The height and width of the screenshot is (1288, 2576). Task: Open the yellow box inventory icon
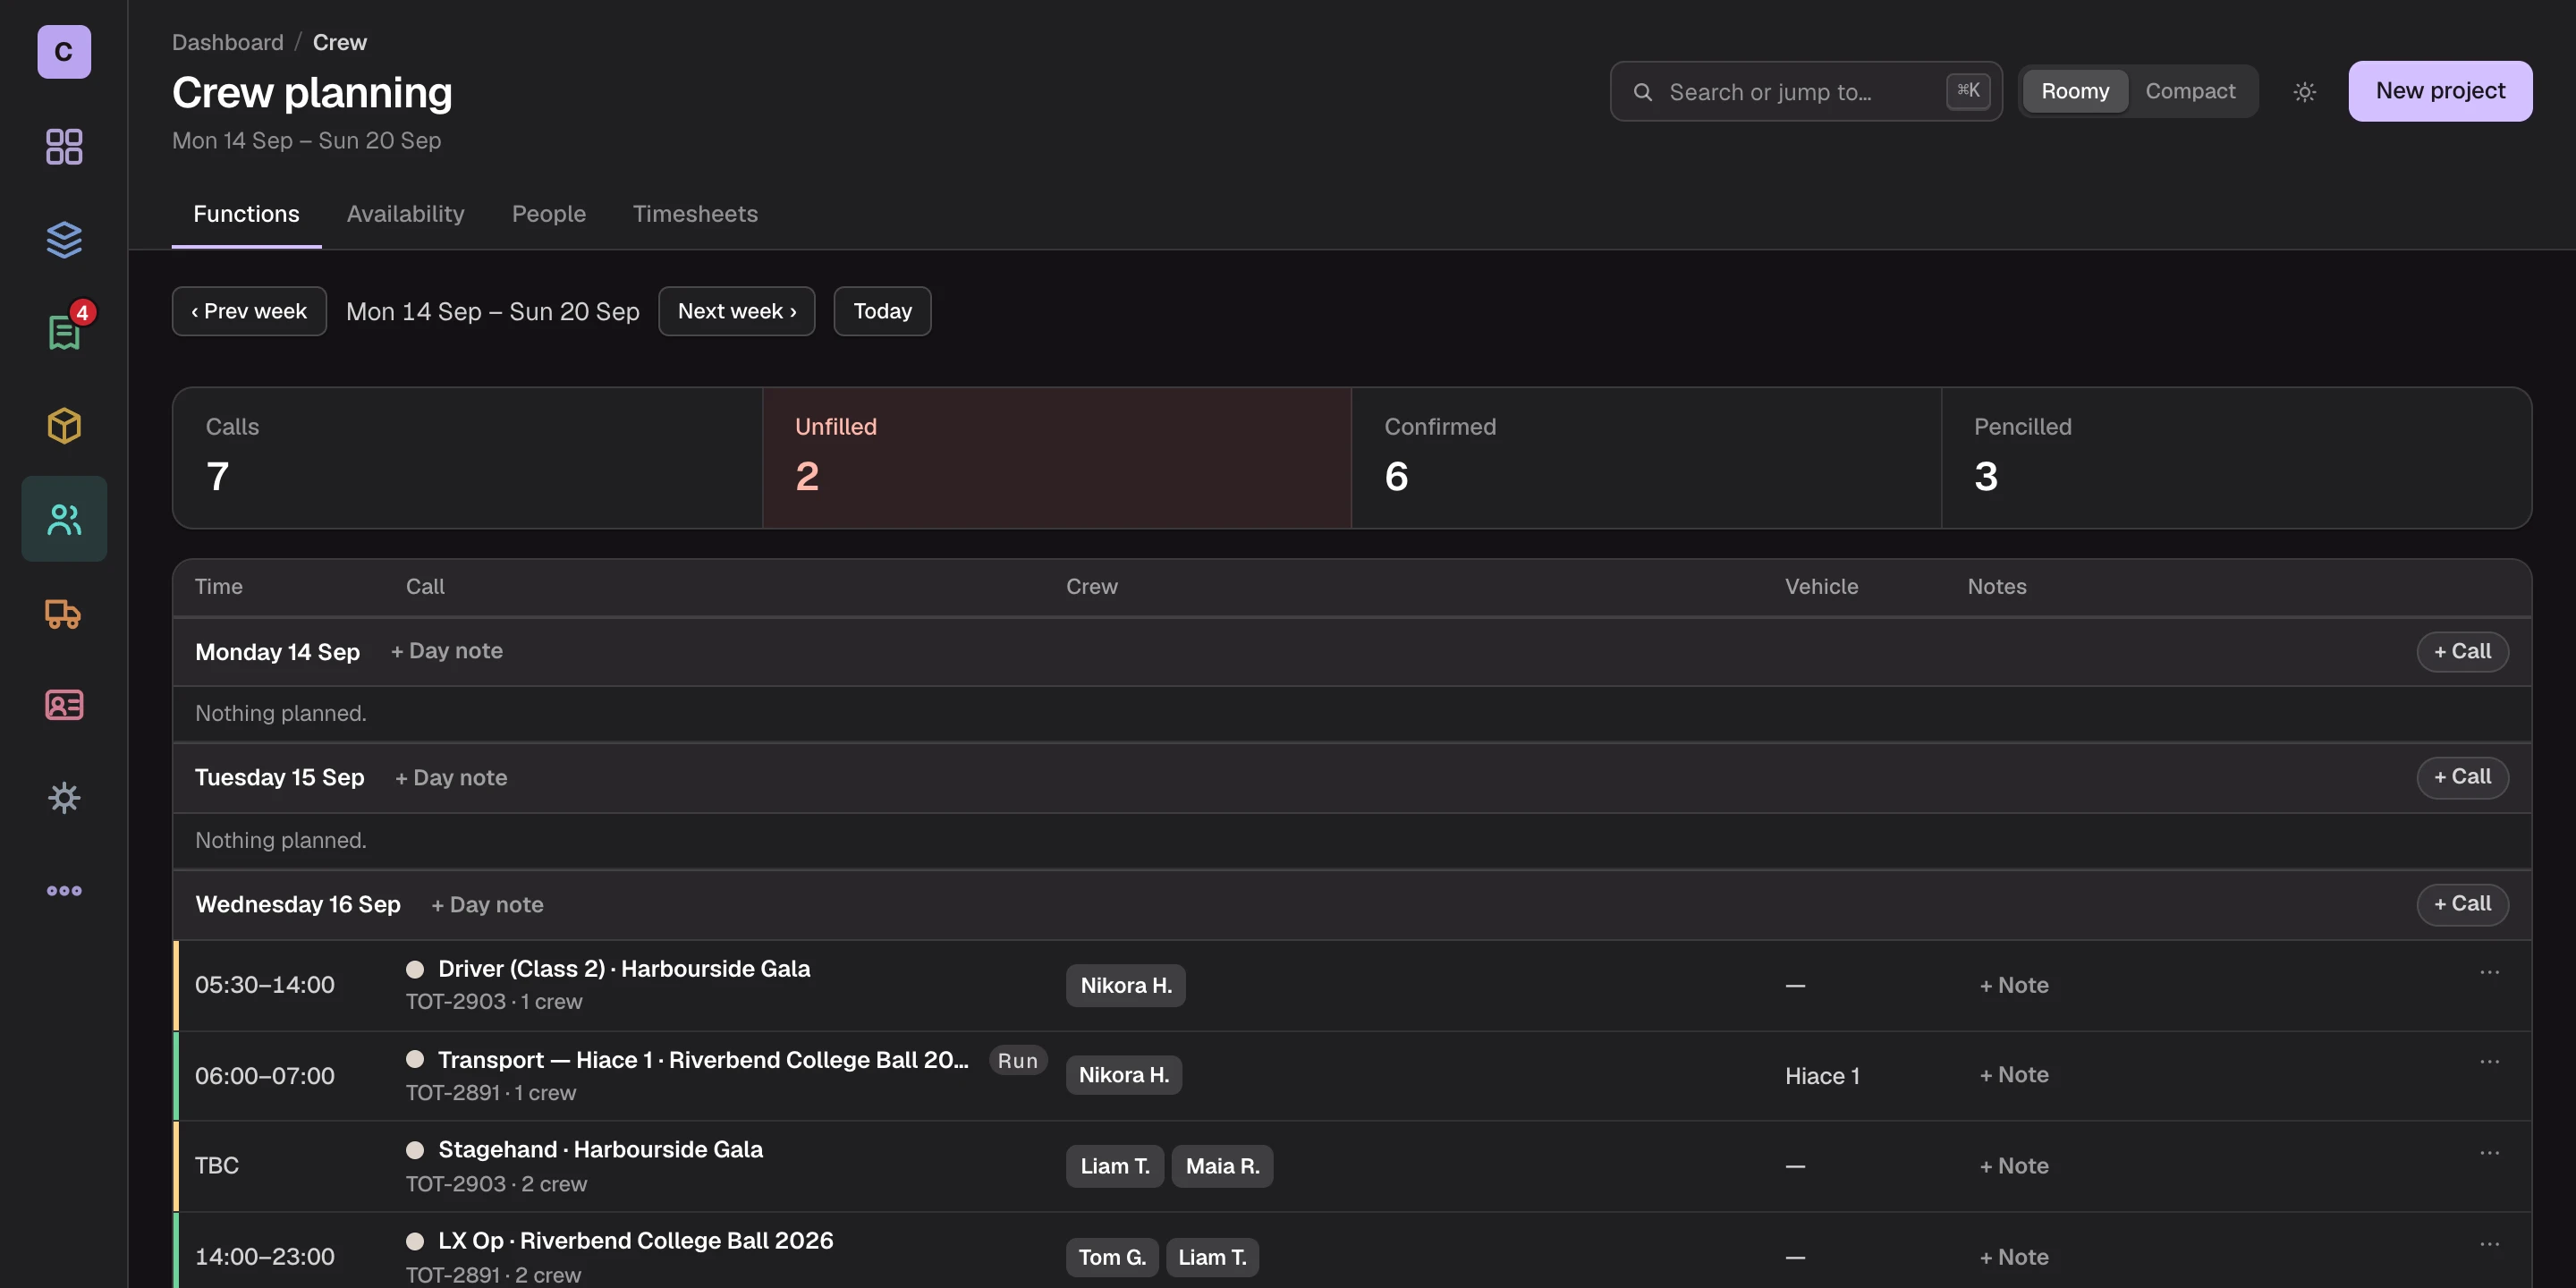pyautogui.click(x=64, y=425)
